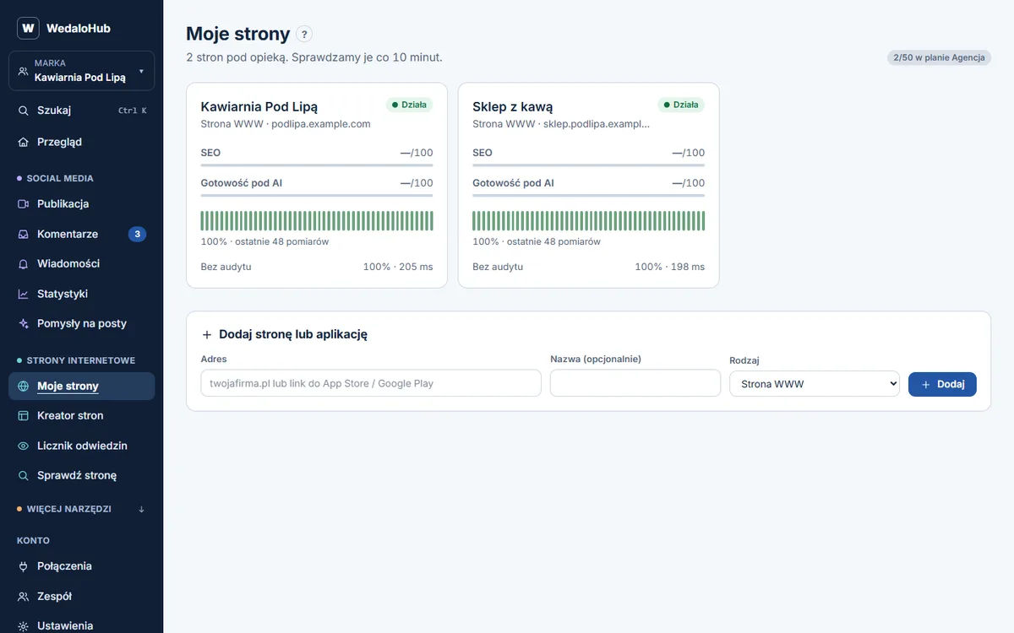Screen dimensions: 1014x633
Task: Click the WedaloHub logo icon
Action: point(28,28)
